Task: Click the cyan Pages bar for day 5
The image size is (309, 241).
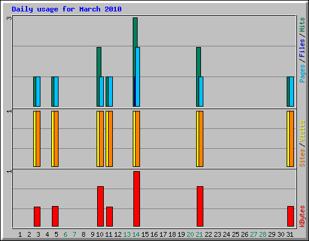Action: (x=56, y=92)
